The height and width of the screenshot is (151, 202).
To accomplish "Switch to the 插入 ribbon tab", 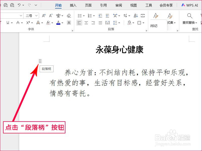I will (73, 5).
